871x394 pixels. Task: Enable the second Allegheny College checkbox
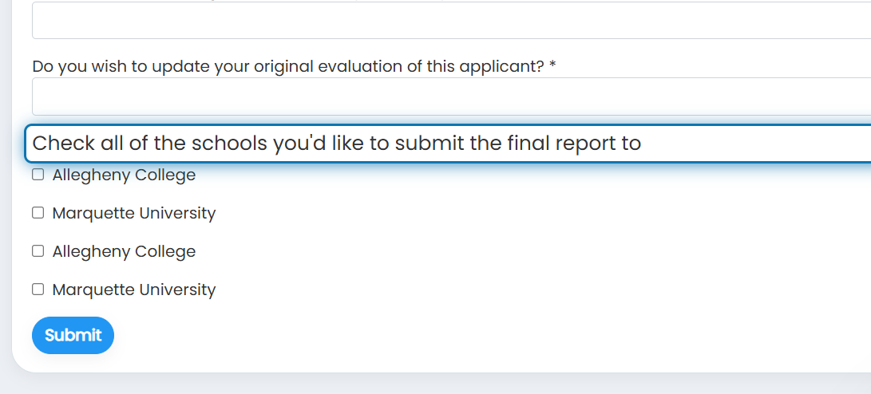(38, 251)
